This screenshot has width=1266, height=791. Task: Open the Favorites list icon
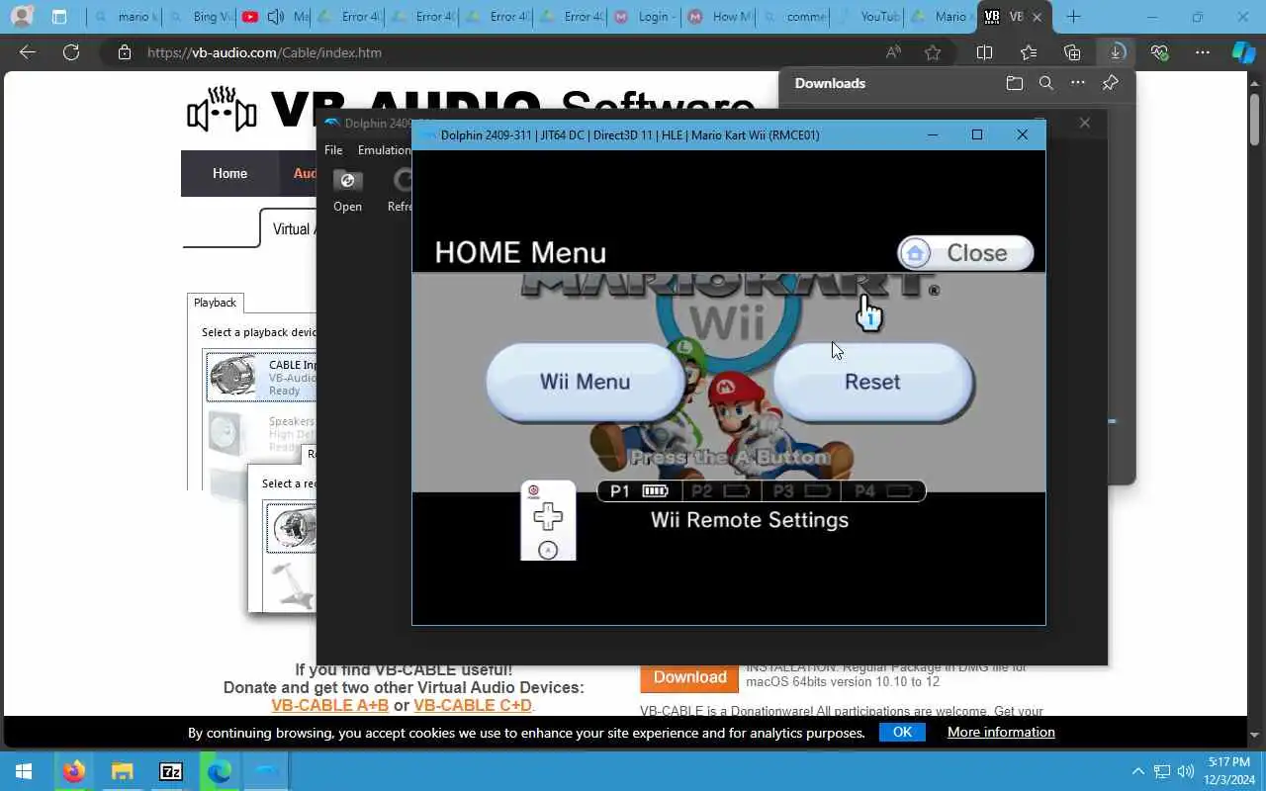pos(1029,52)
